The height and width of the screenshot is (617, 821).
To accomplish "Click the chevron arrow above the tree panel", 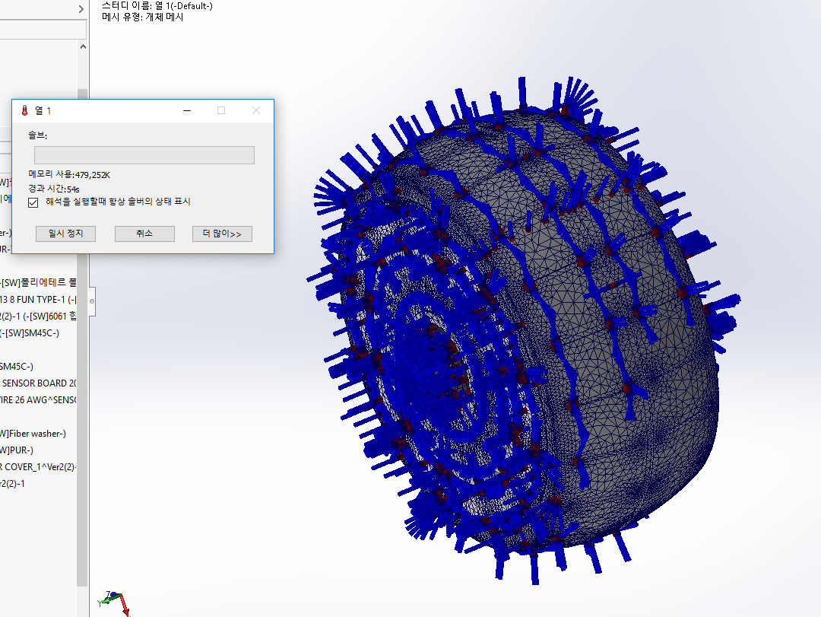I will (x=81, y=9).
